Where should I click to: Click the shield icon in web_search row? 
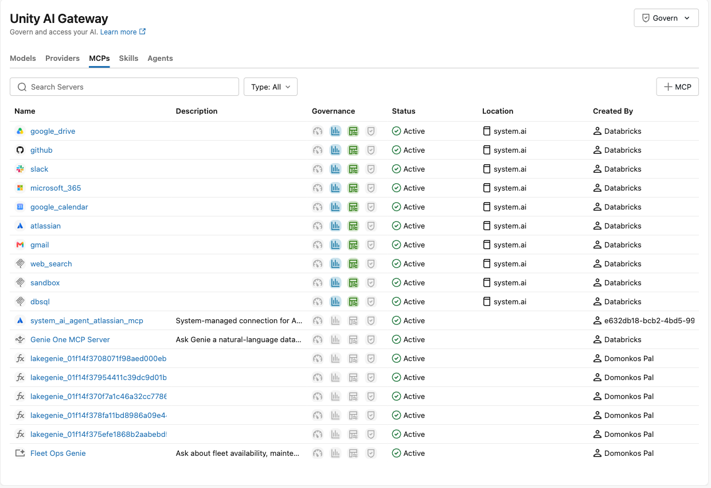(371, 264)
